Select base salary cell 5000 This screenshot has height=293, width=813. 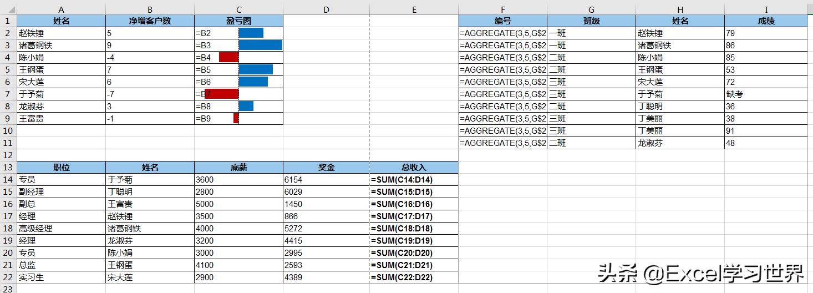(x=238, y=204)
